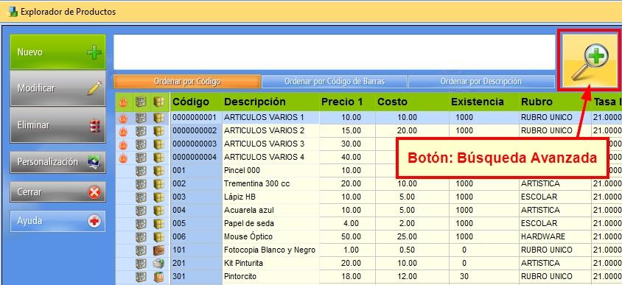Select the Pintorcito description cell
This screenshot has width=622, height=285.
[270, 276]
